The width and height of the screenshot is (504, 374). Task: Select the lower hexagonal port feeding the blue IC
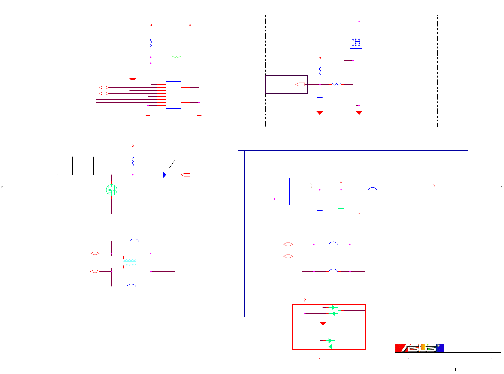(x=104, y=93)
